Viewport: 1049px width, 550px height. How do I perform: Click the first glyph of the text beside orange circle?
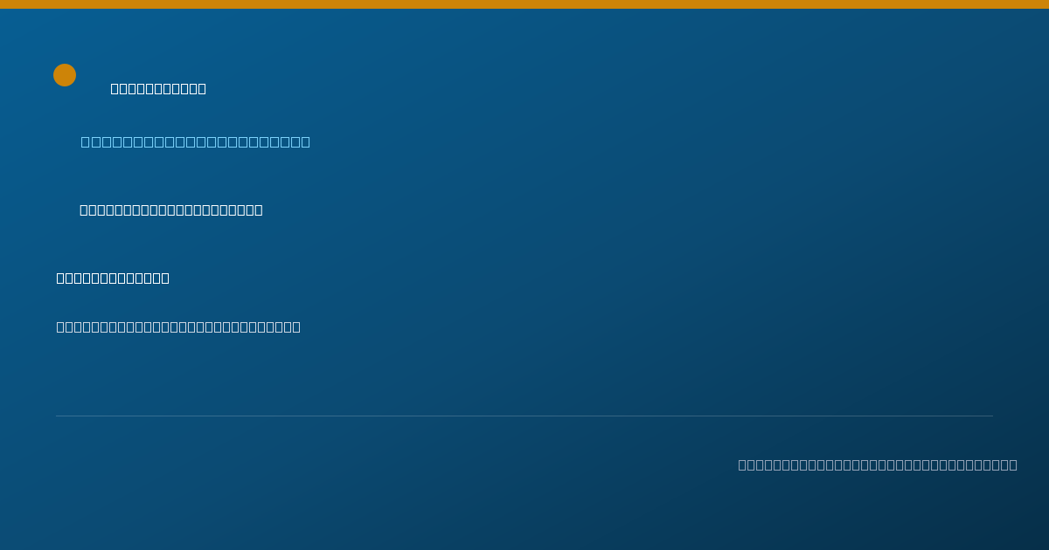click(115, 88)
